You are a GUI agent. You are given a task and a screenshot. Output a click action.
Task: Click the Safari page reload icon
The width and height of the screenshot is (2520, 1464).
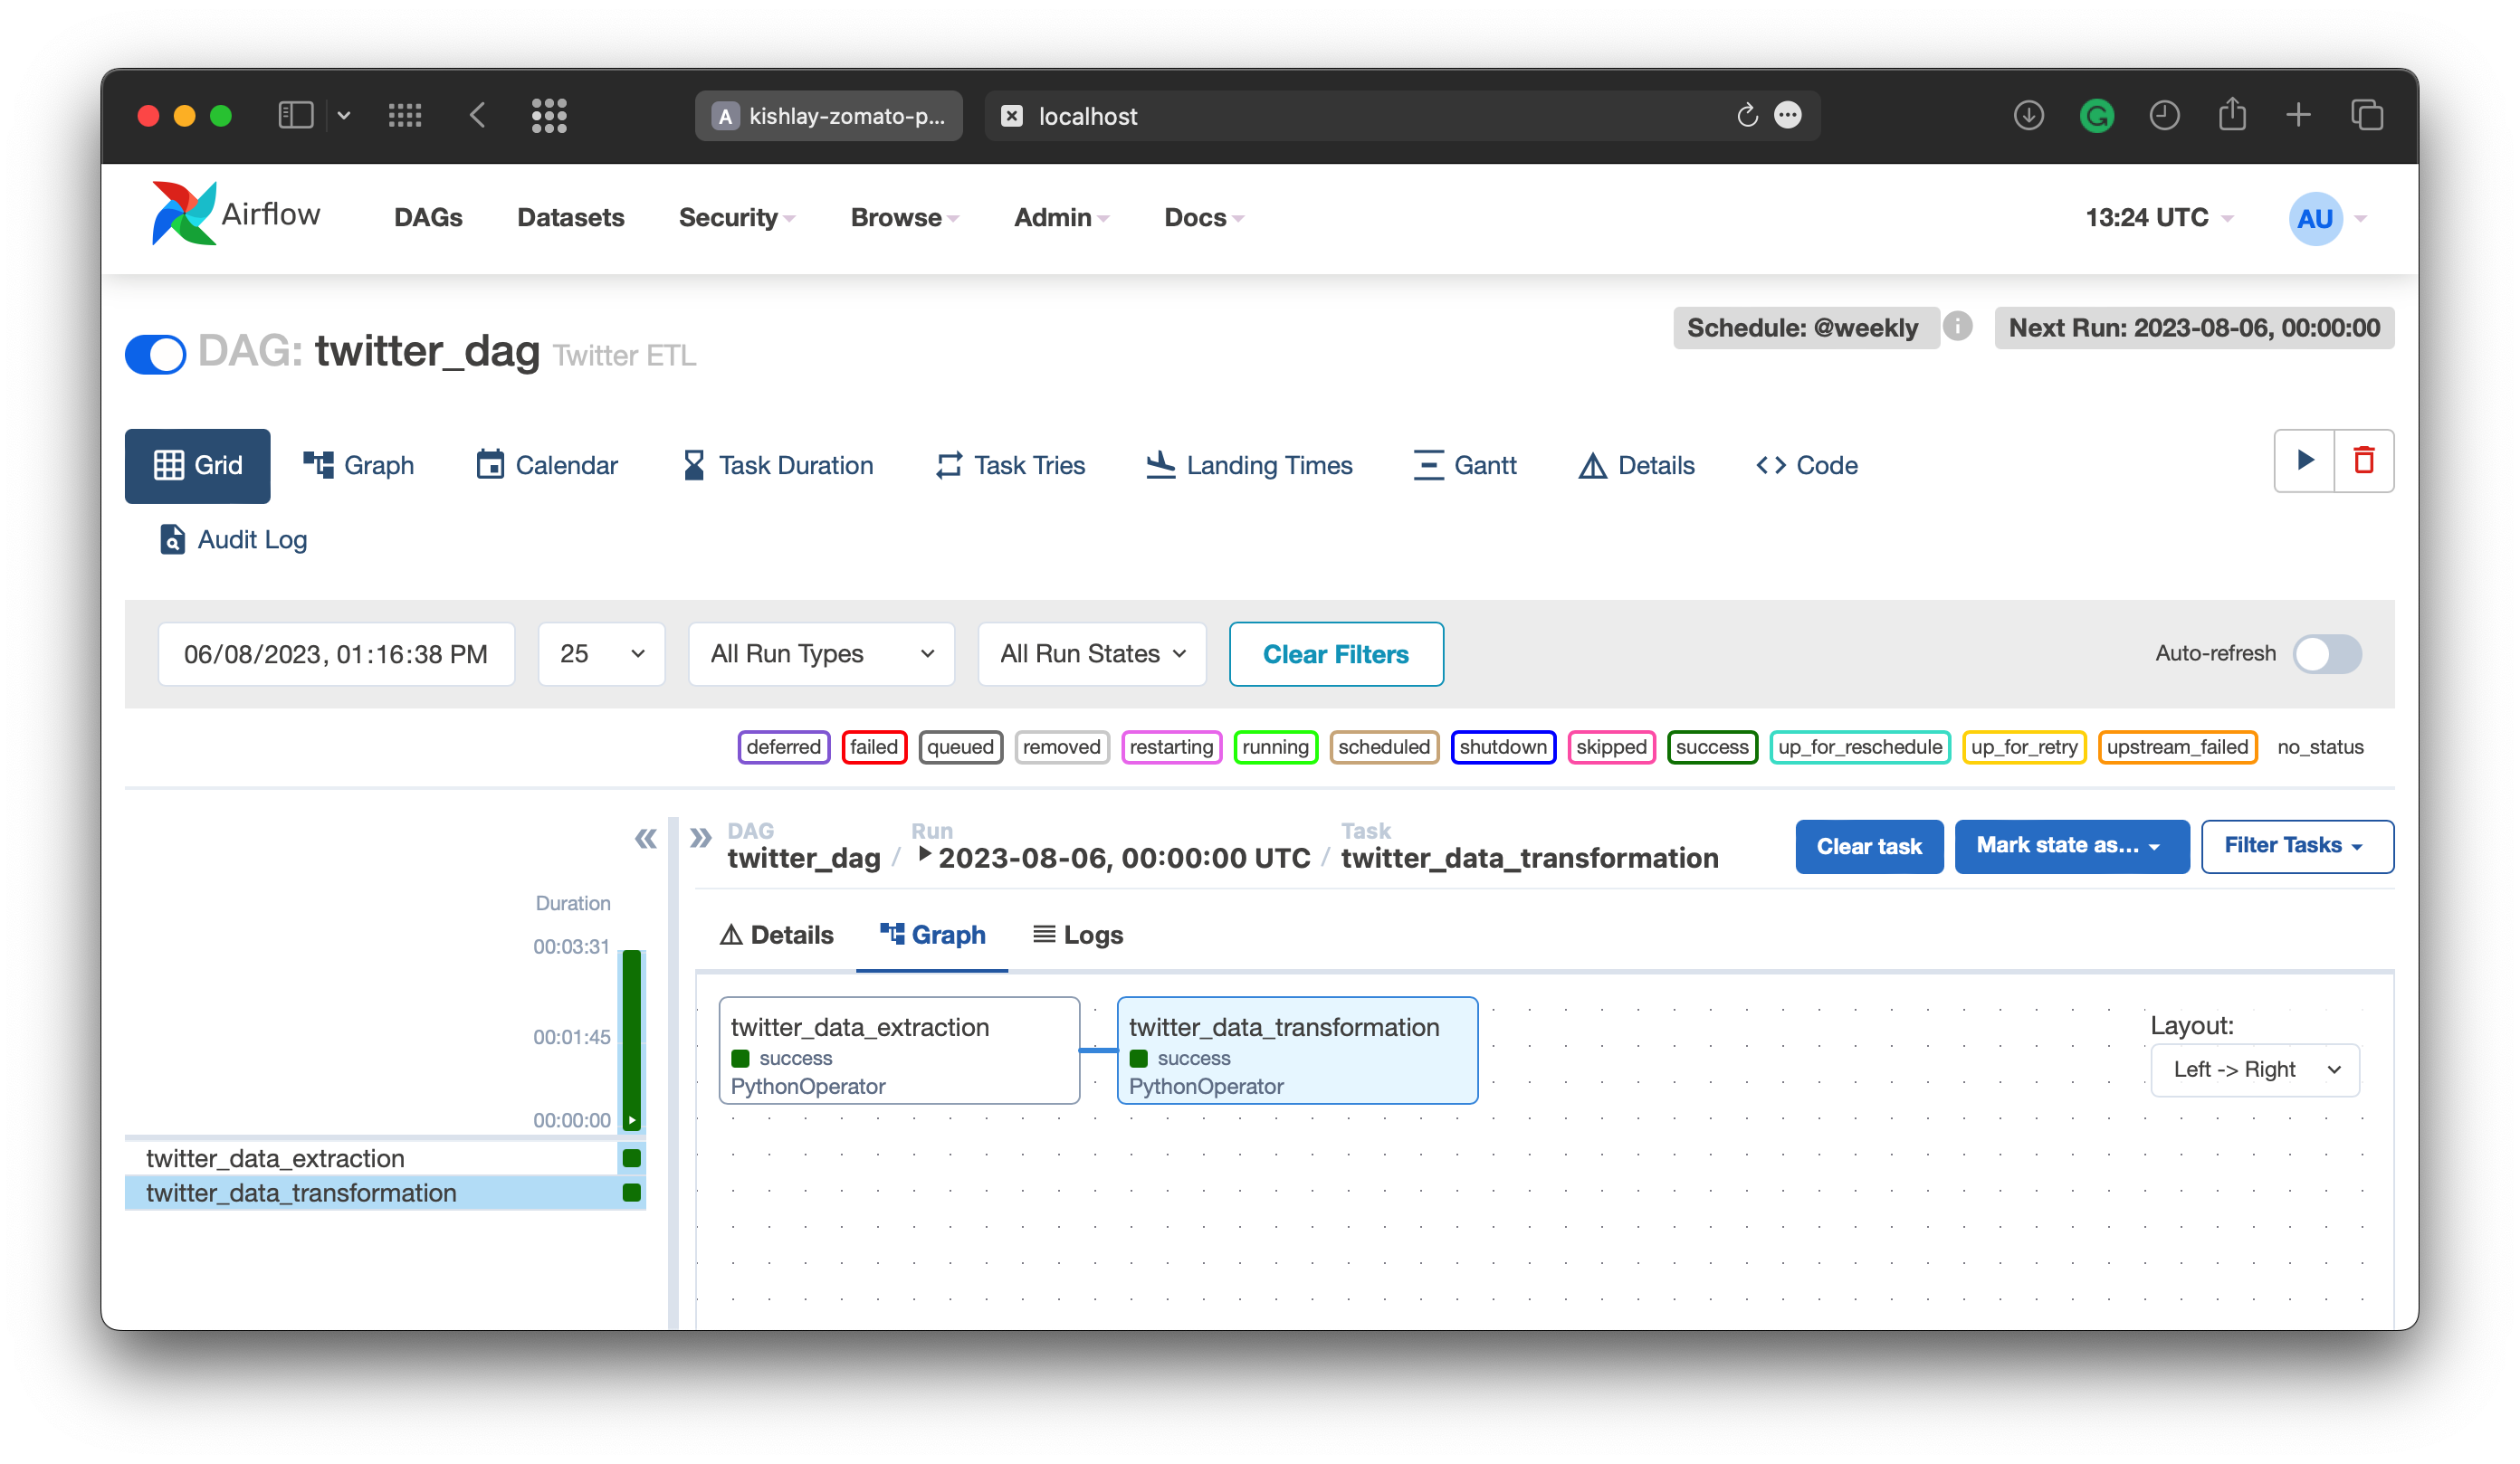[1746, 116]
